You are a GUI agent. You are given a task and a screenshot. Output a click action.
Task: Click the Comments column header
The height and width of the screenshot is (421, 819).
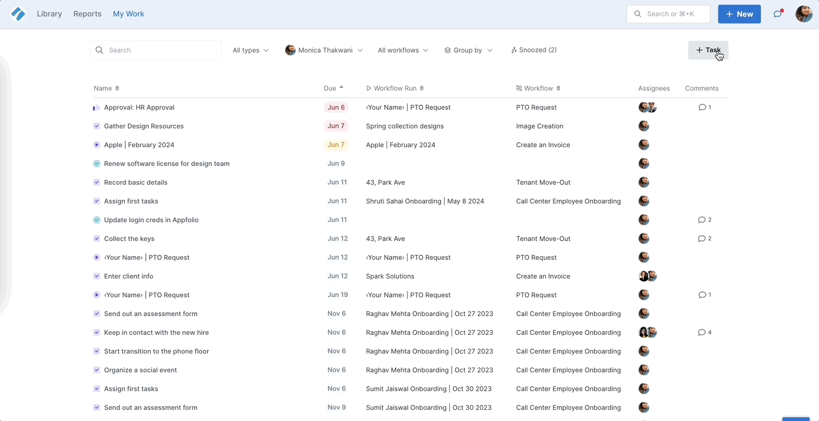[x=702, y=89]
